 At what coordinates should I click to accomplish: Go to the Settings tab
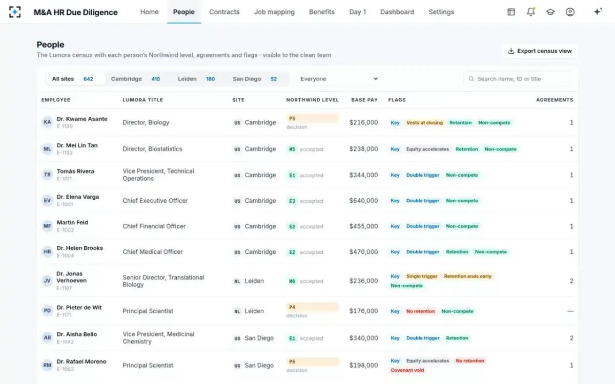[x=441, y=12]
